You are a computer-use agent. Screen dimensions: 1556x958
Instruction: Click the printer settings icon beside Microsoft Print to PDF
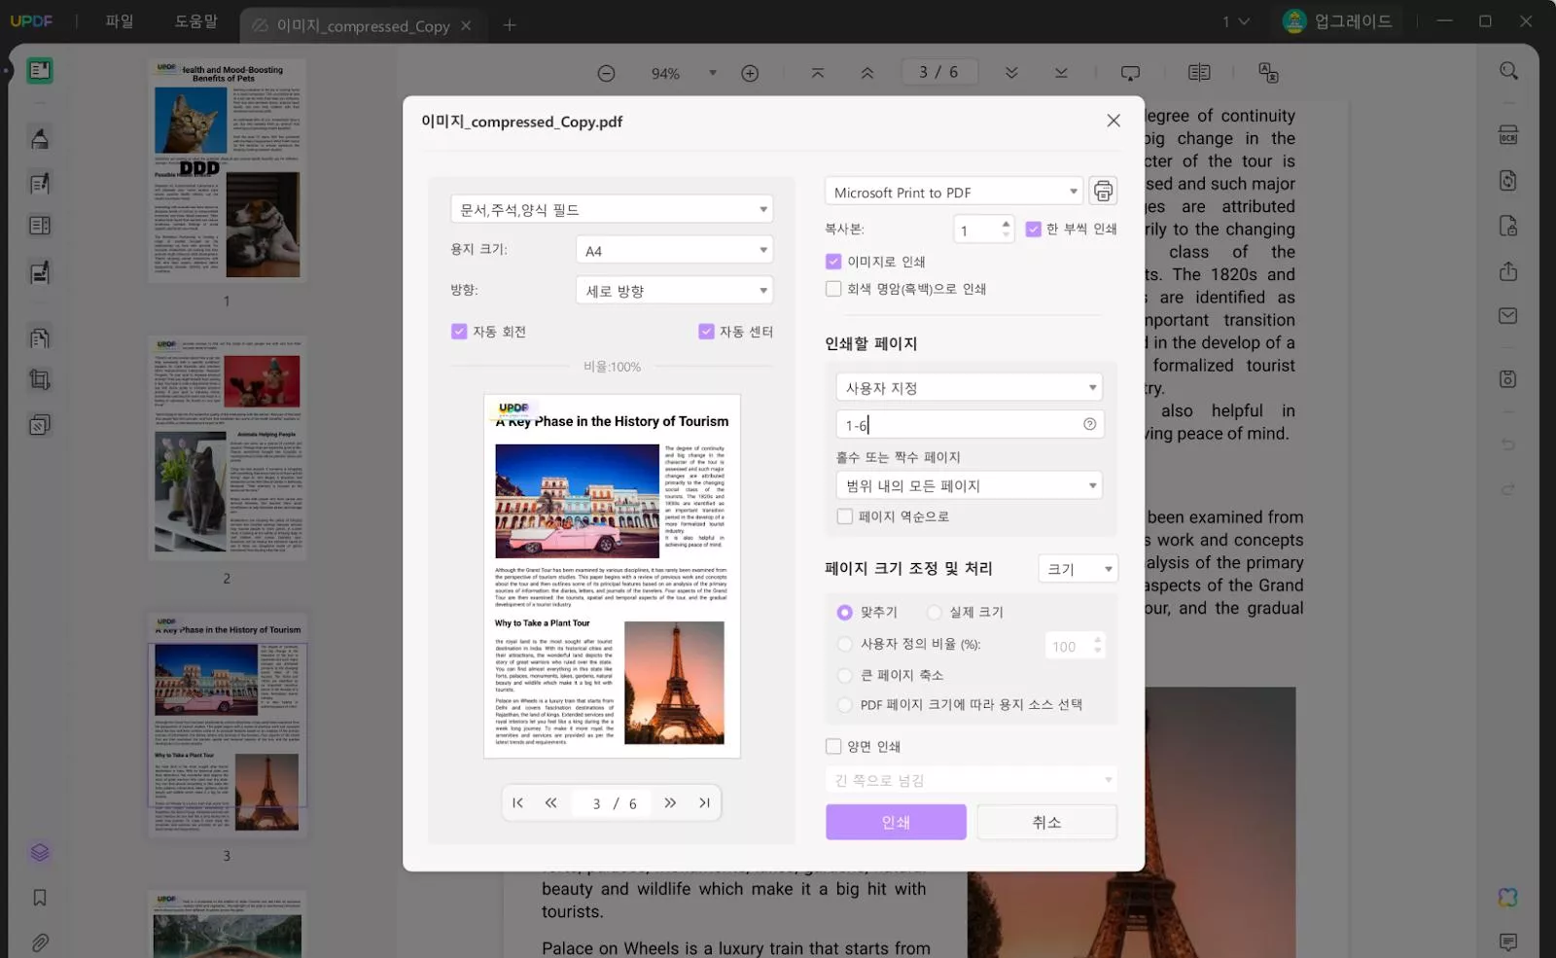click(x=1103, y=191)
